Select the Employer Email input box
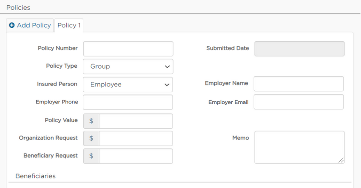This screenshot has height=188, width=361. click(x=299, y=102)
